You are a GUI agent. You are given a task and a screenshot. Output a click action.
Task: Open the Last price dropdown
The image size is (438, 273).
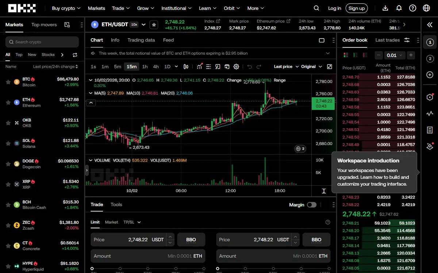click(x=287, y=67)
